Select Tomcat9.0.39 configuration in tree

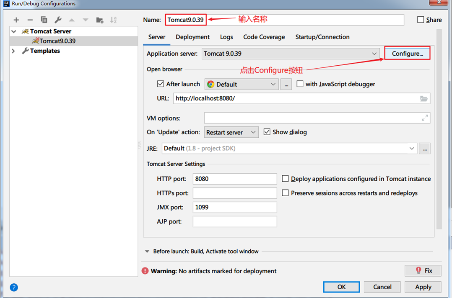tap(74, 41)
